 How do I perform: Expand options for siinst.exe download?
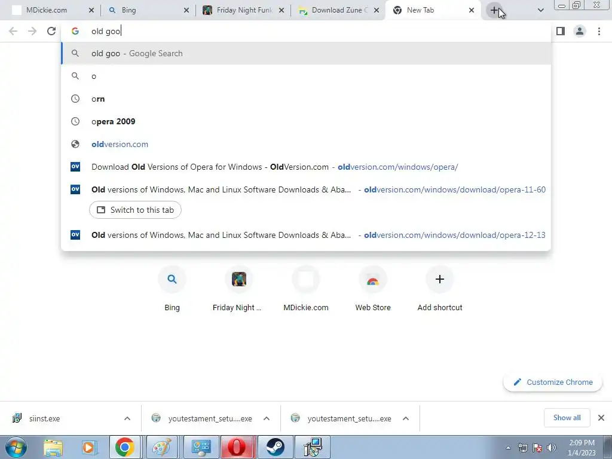click(127, 418)
